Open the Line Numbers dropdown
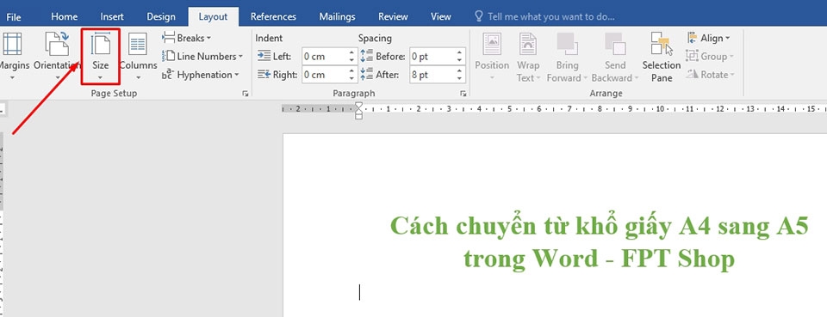827x317 pixels. coord(202,56)
